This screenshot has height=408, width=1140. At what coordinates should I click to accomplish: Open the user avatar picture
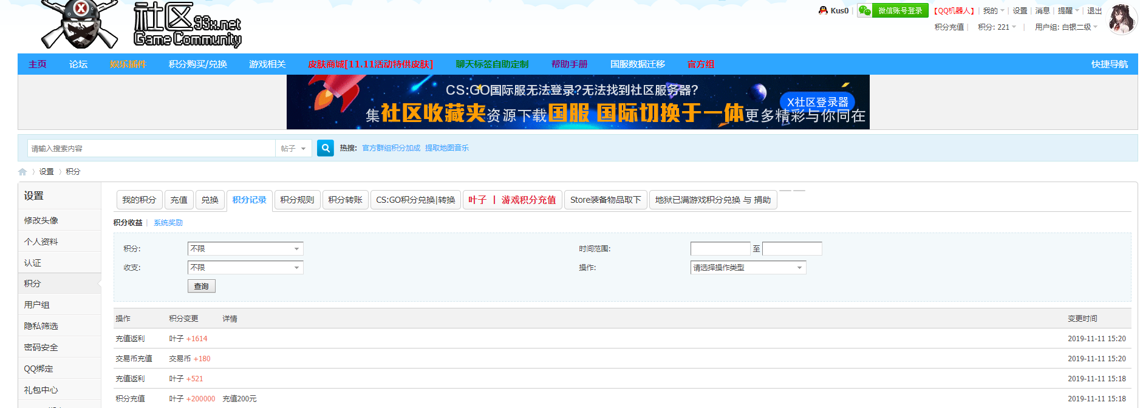(1122, 19)
